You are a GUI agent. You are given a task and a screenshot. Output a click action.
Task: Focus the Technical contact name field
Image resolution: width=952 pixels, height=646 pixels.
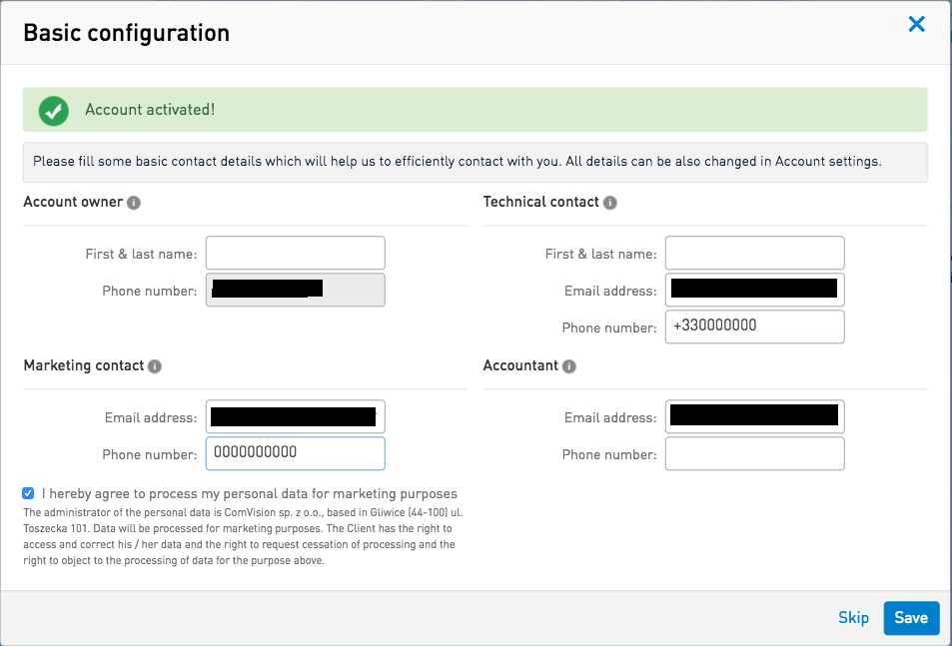[754, 254]
